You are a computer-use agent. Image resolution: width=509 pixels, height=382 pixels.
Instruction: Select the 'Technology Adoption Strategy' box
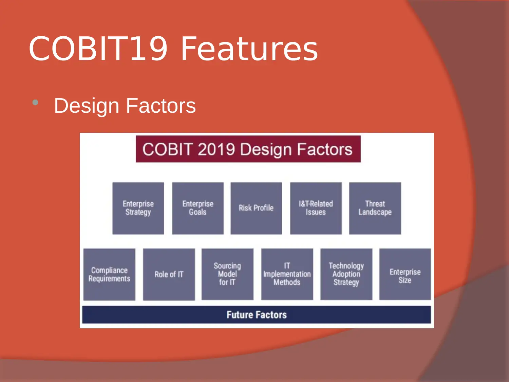click(x=346, y=274)
